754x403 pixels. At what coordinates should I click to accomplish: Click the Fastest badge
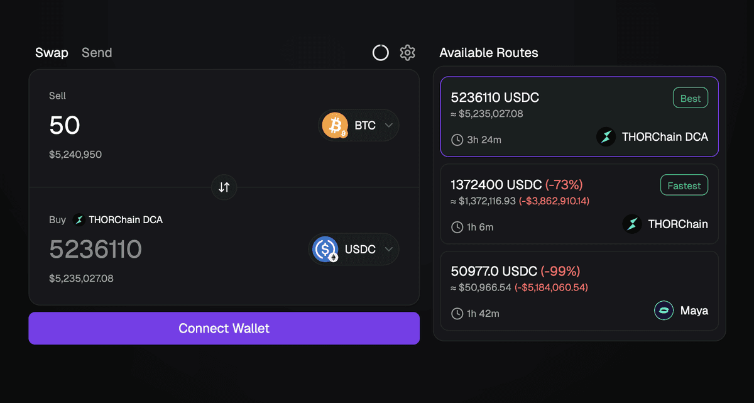tap(684, 185)
